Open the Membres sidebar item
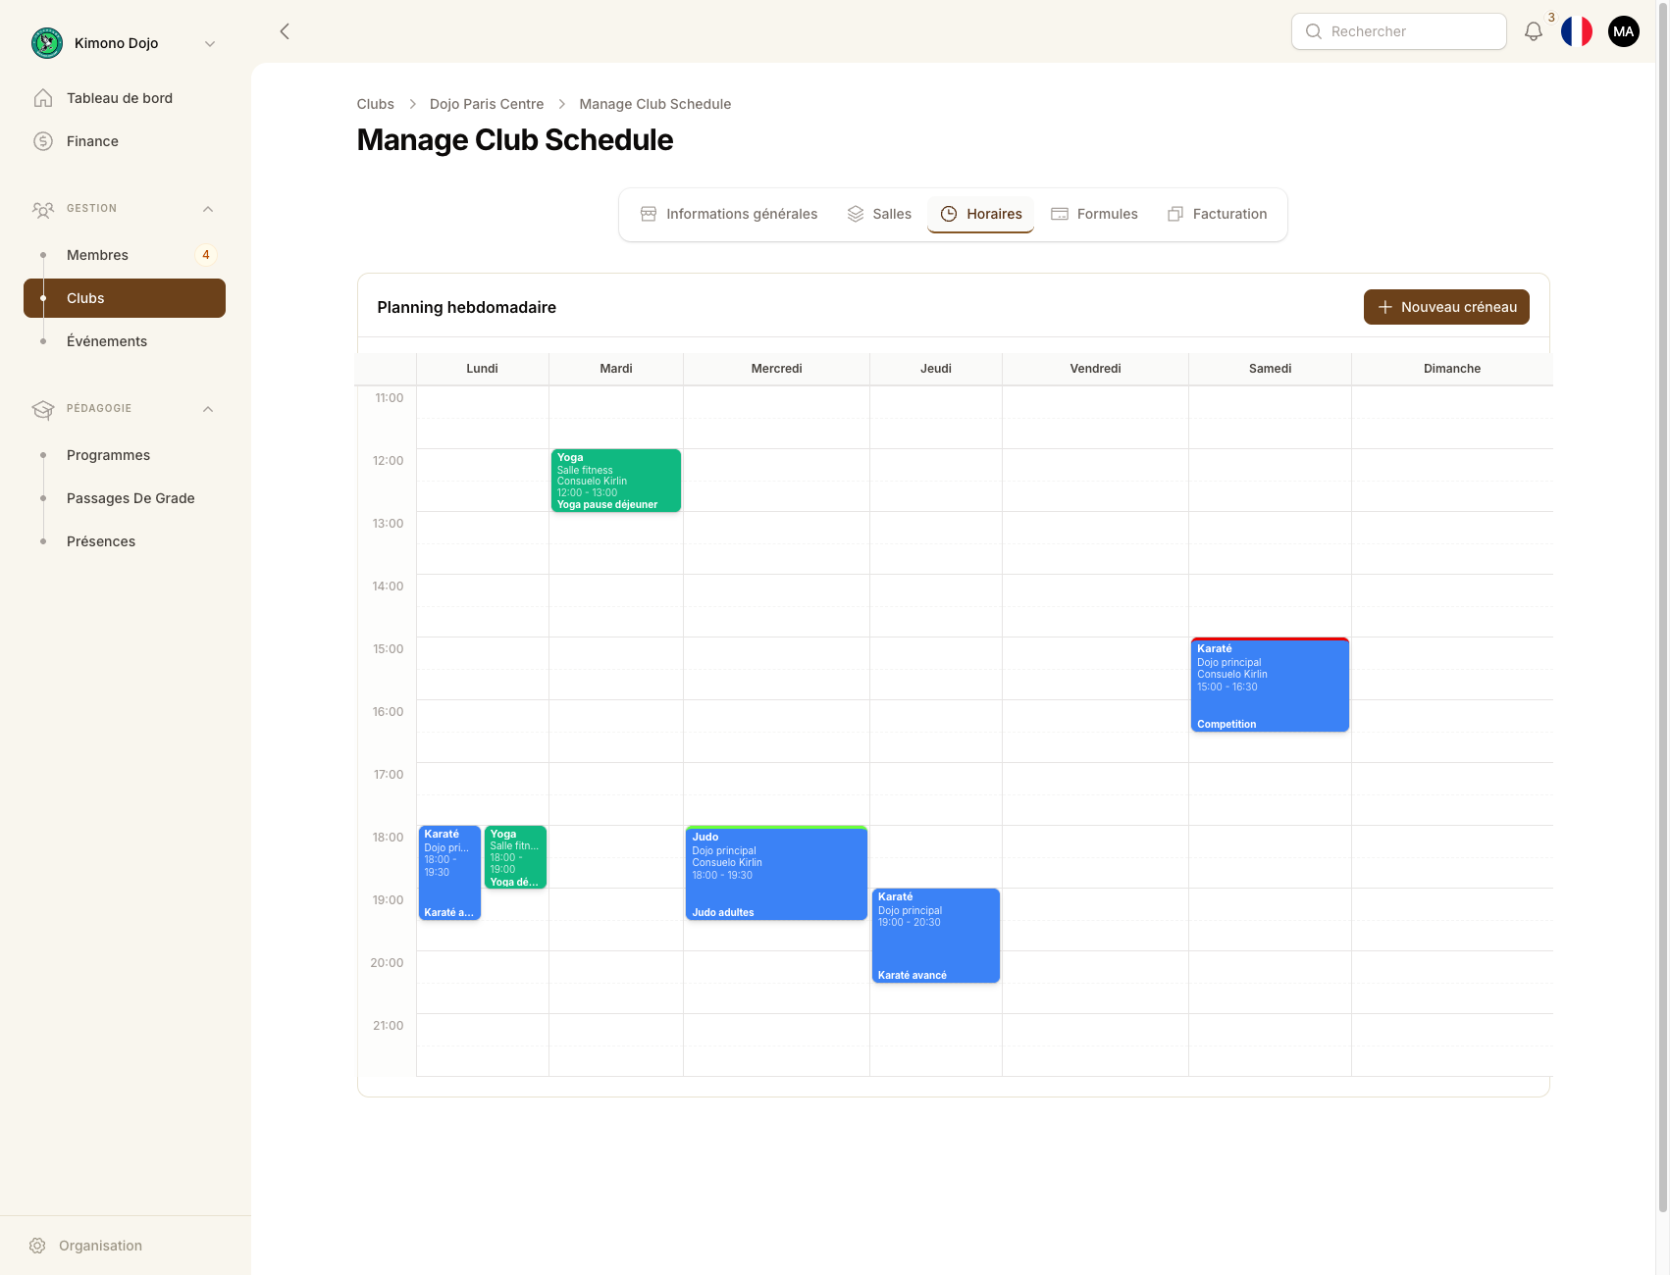The height and width of the screenshot is (1275, 1670). tap(97, 255)
